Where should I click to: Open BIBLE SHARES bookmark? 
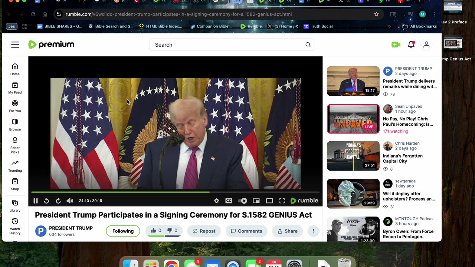(x=60, y=26)
